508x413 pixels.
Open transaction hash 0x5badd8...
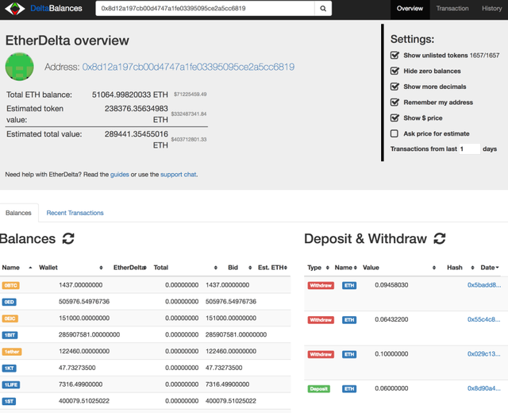484,285
